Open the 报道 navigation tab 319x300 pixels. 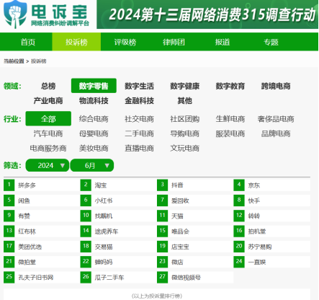223,42
